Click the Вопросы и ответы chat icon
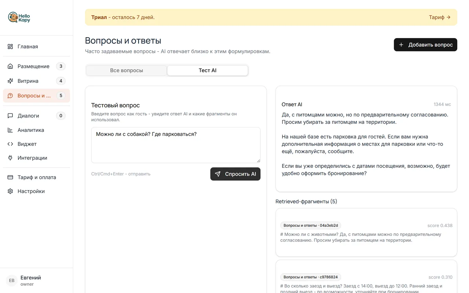This screenshot has width=469, height=293. (x=10, y=96)
